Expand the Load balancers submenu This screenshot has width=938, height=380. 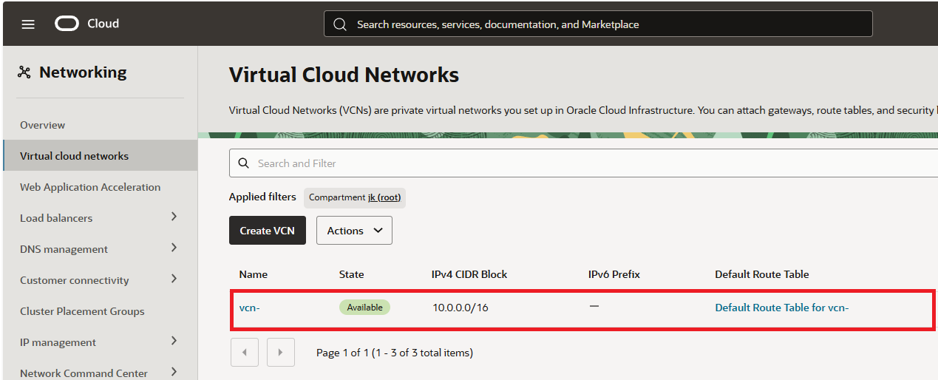(x=174, y=217)
